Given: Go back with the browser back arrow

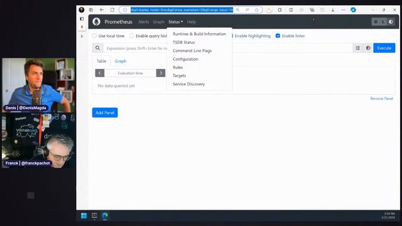Looking at the screenshot, I should pyautogui.click(x=102, y=10).
